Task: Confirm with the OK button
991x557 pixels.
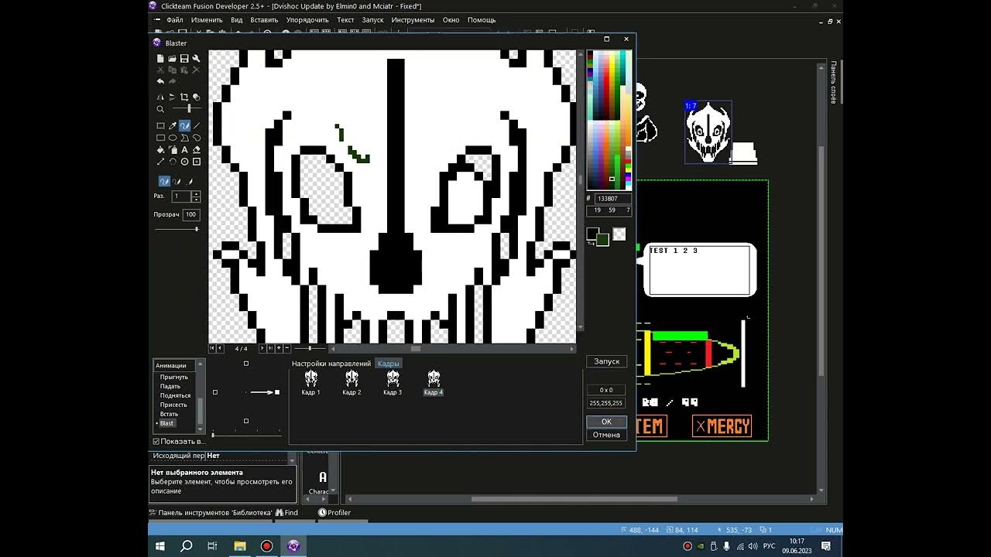Action: pyautogui.click(x=606, y=422)
